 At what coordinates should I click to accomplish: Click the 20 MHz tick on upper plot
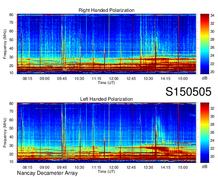point(11,66)
